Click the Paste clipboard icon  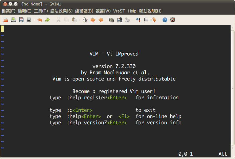pos(74,20)
